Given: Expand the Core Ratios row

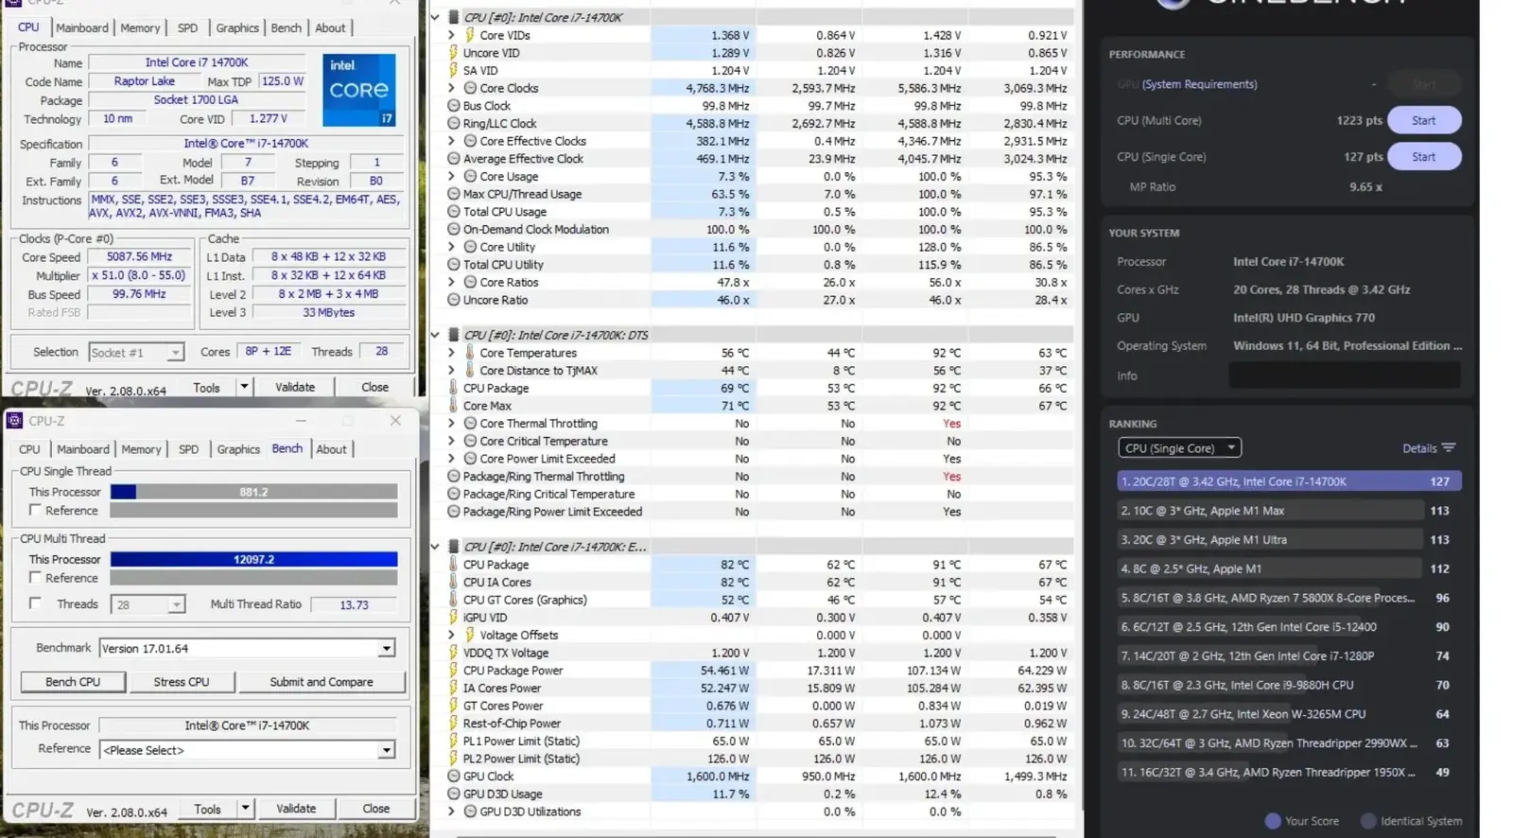Looking at the screenshot, I should click(x=451, y=282).
